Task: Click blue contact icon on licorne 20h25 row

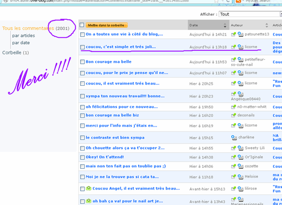Action: (x=240, y=83)
